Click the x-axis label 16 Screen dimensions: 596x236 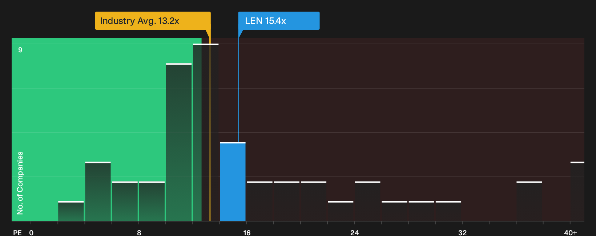click(247, 233)
